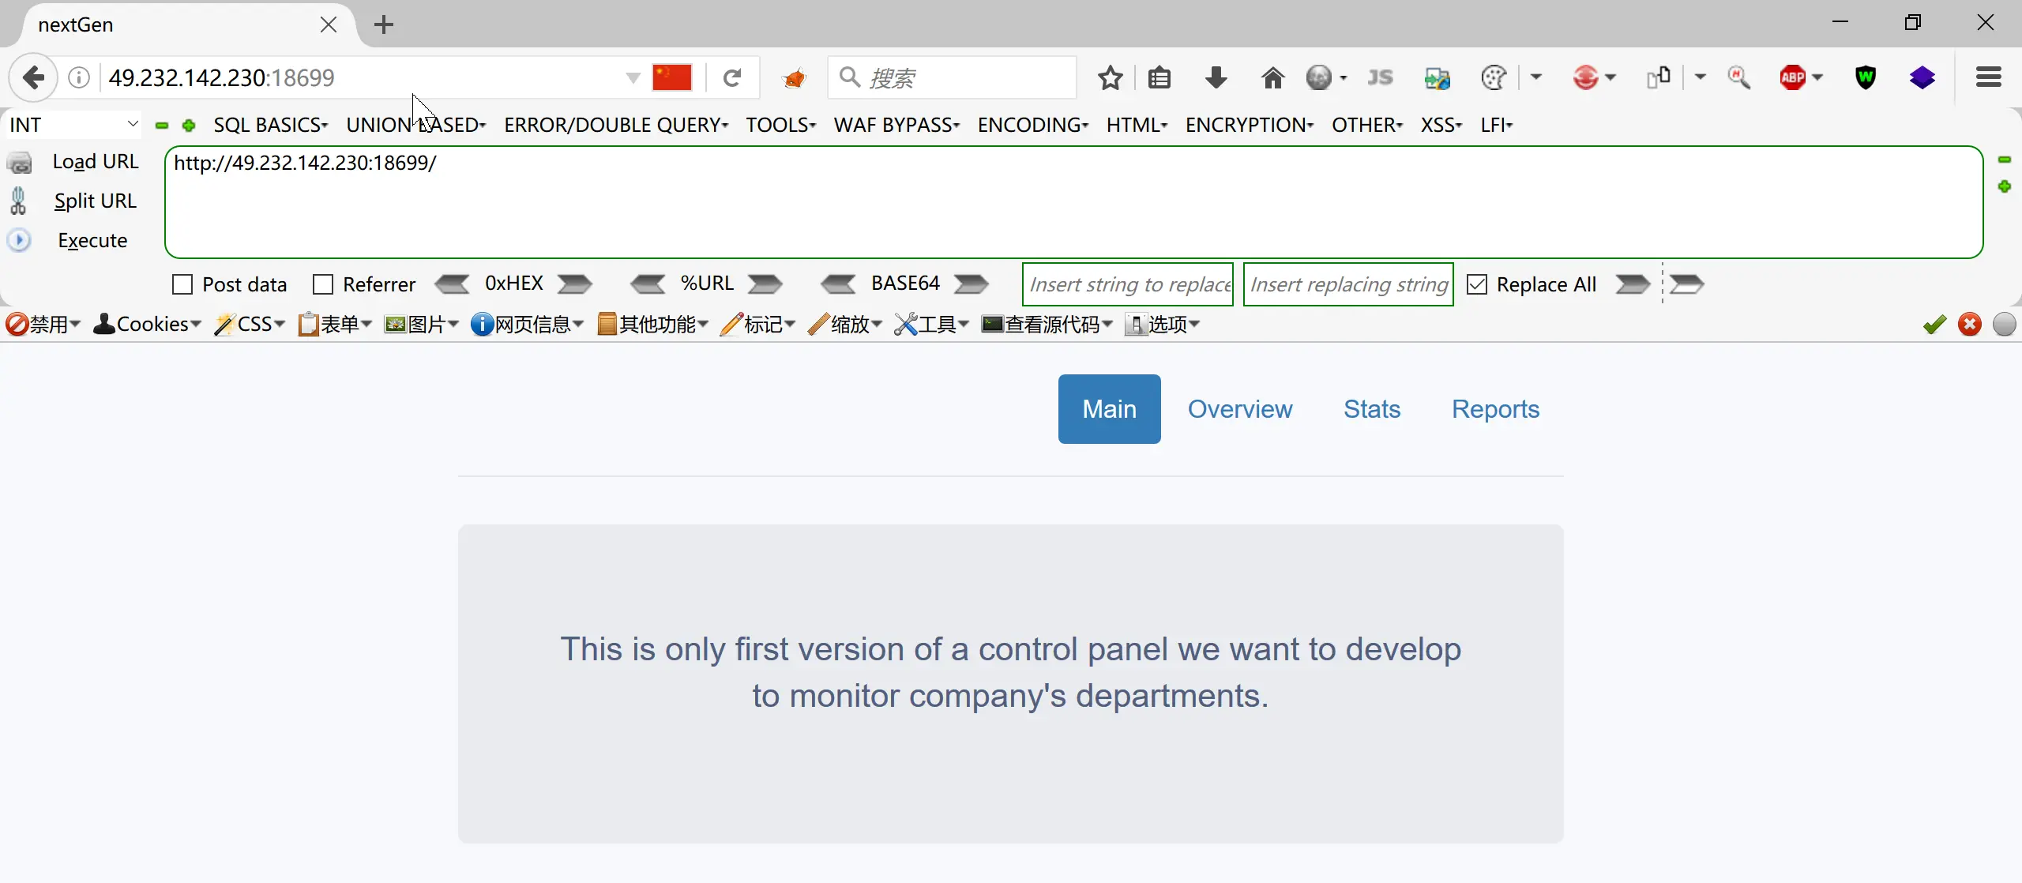Focus the Insert string to replace field
2022x883 pixels.
click(1127, 284)
